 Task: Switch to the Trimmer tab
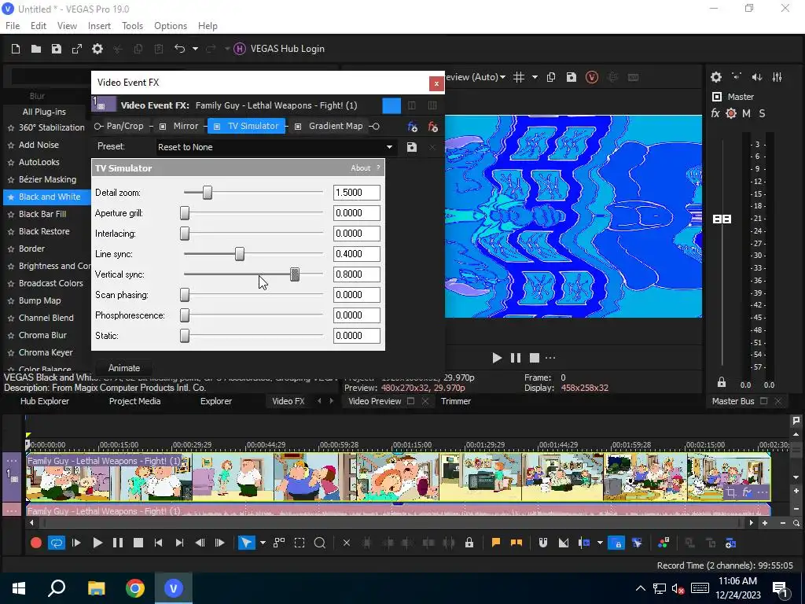pos(456,401)
